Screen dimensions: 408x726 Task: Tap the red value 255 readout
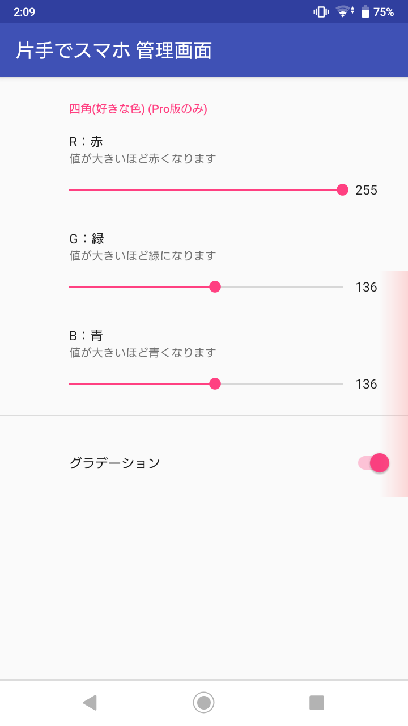[x=366, y=190]
